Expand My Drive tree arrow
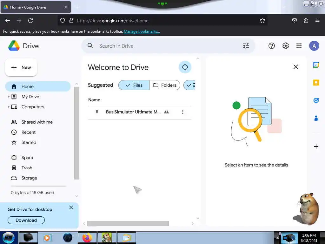The image size is (325, 244). [9, 97]
